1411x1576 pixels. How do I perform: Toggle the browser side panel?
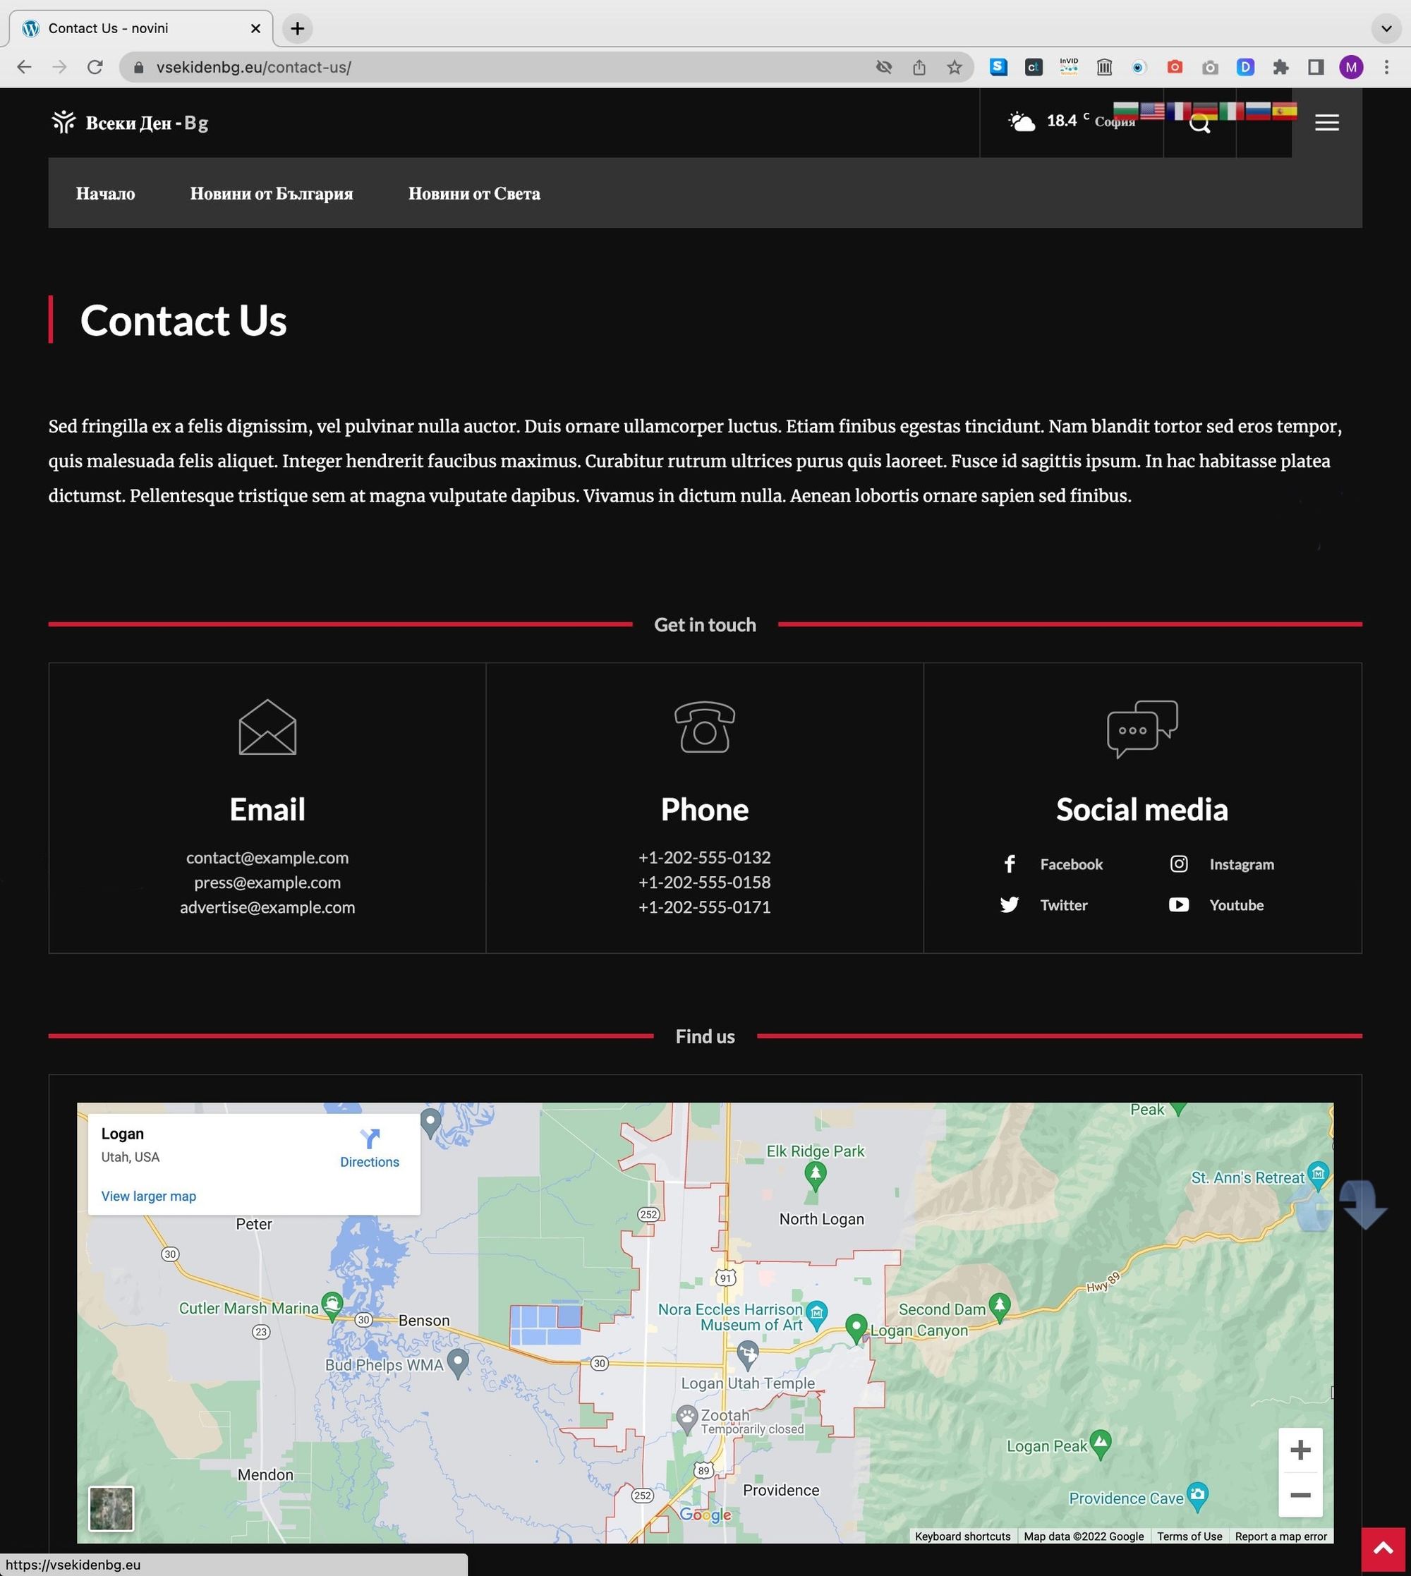(1316, 68)
